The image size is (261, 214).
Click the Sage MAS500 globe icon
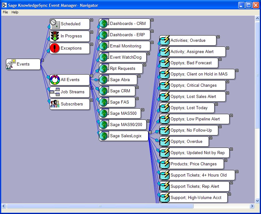tap(104, 114)
